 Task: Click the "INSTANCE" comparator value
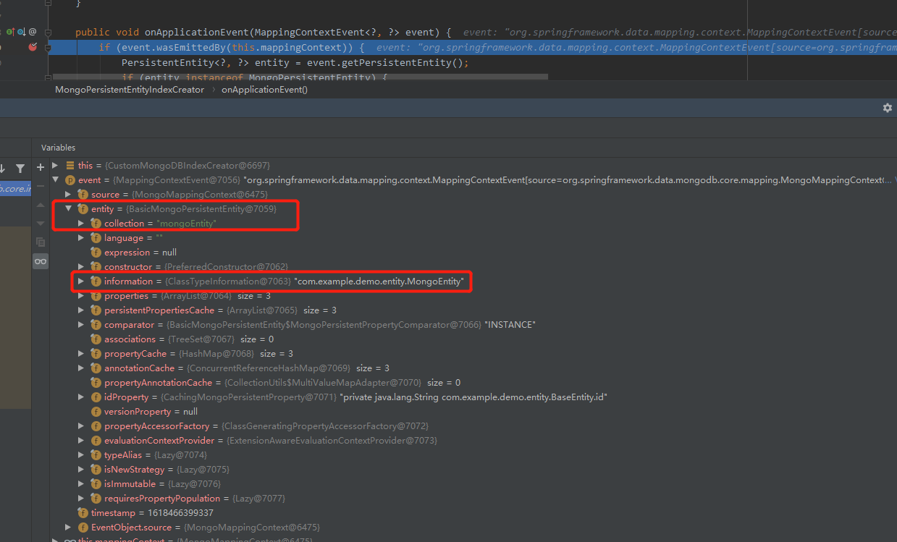pos(510,325)
